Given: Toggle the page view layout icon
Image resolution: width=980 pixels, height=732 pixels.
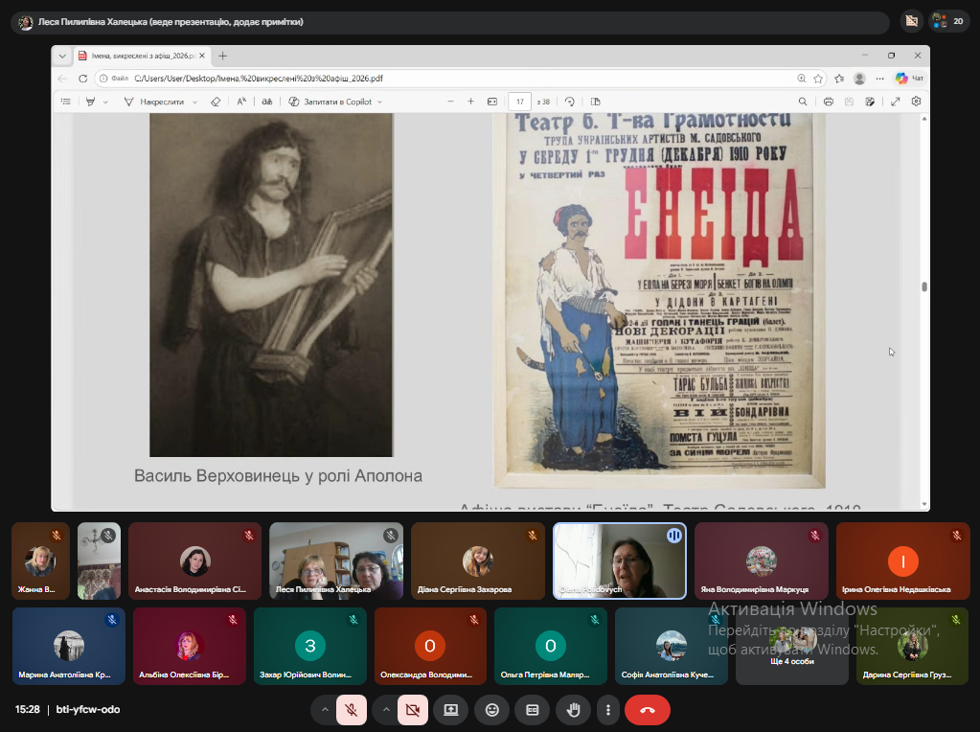Looking at the screenshot, I should coord(596,102).
